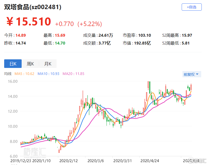Click the 12.00 y-axis label
The image size is (208, 165).
pyautogui.click(x=13, y=111)
